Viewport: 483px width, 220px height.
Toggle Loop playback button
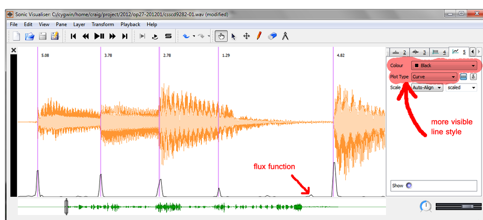pyautogui.click(x=155, y=36)
